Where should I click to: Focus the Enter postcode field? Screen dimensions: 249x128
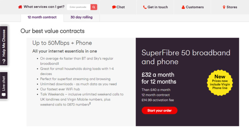[x=79, y=7]
